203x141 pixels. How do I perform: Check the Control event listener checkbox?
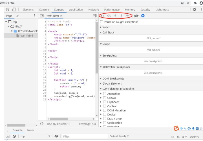click(x=105, y=106)
